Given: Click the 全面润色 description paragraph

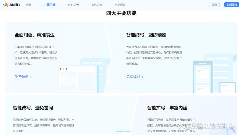Looking at the screenshot, I should point(36,55).
